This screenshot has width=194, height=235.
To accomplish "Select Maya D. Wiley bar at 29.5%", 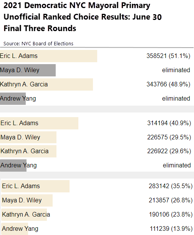I will [x=28, y=137].
